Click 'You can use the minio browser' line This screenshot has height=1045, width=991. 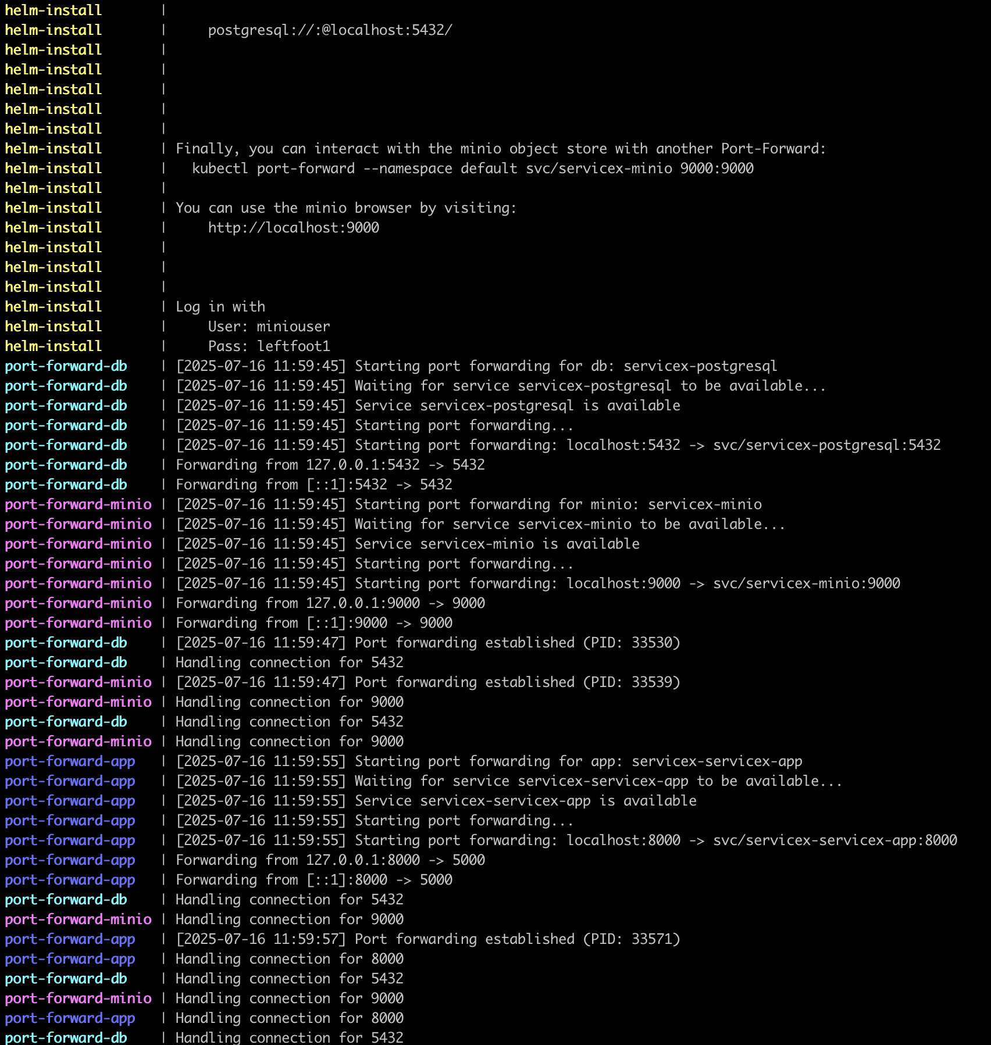[x=346, y=208]
